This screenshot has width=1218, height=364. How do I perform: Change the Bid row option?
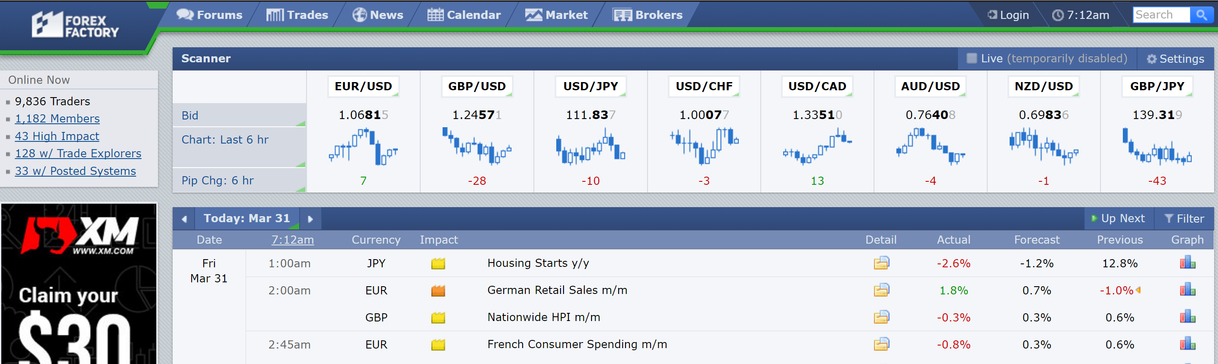tap(239, 115)
